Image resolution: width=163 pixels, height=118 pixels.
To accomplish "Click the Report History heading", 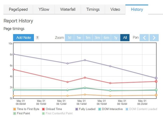I will coord(18,21).
